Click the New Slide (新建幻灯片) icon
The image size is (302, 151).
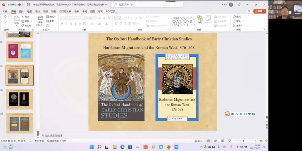coord(40,19)
